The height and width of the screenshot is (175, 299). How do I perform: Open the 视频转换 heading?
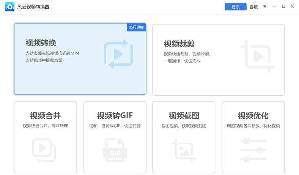click(x=41, y=43)
